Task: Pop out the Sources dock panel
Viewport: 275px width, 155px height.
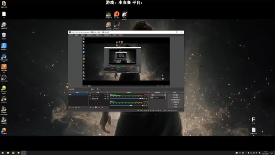Action: click(x=108, y=92)
